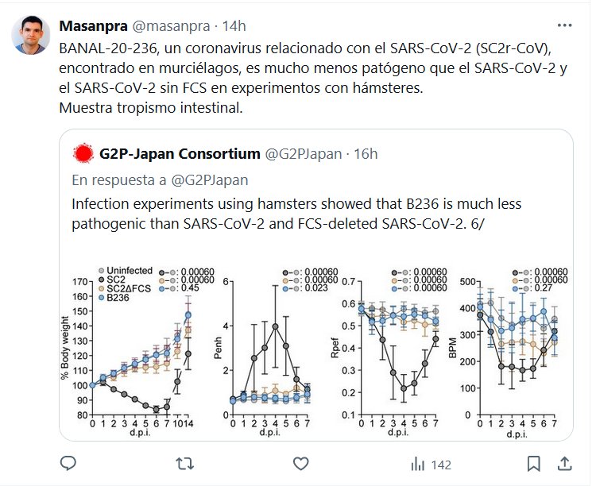Open the 16h quoted tweet timestamp
This screenshot has width=596, height=486.
point(365,152)
